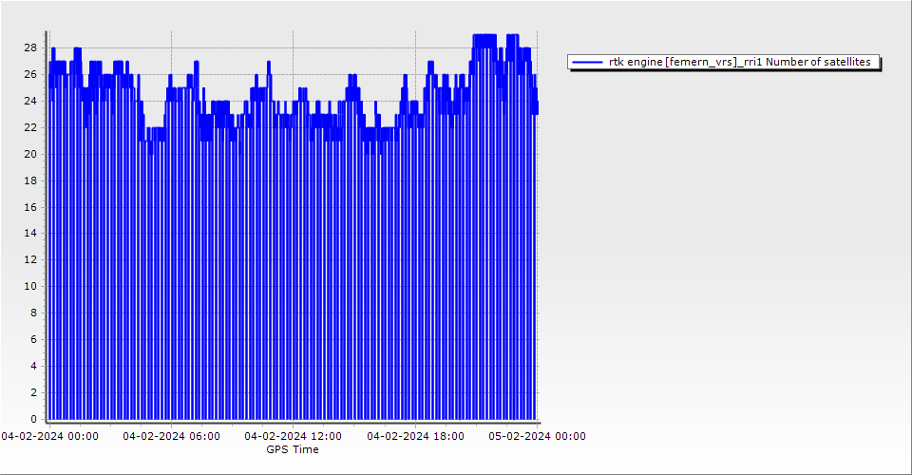This screenshot has height=475, width=912.
Task: Click the y-axis tick label 6
Action: click(x=33, y=339)
